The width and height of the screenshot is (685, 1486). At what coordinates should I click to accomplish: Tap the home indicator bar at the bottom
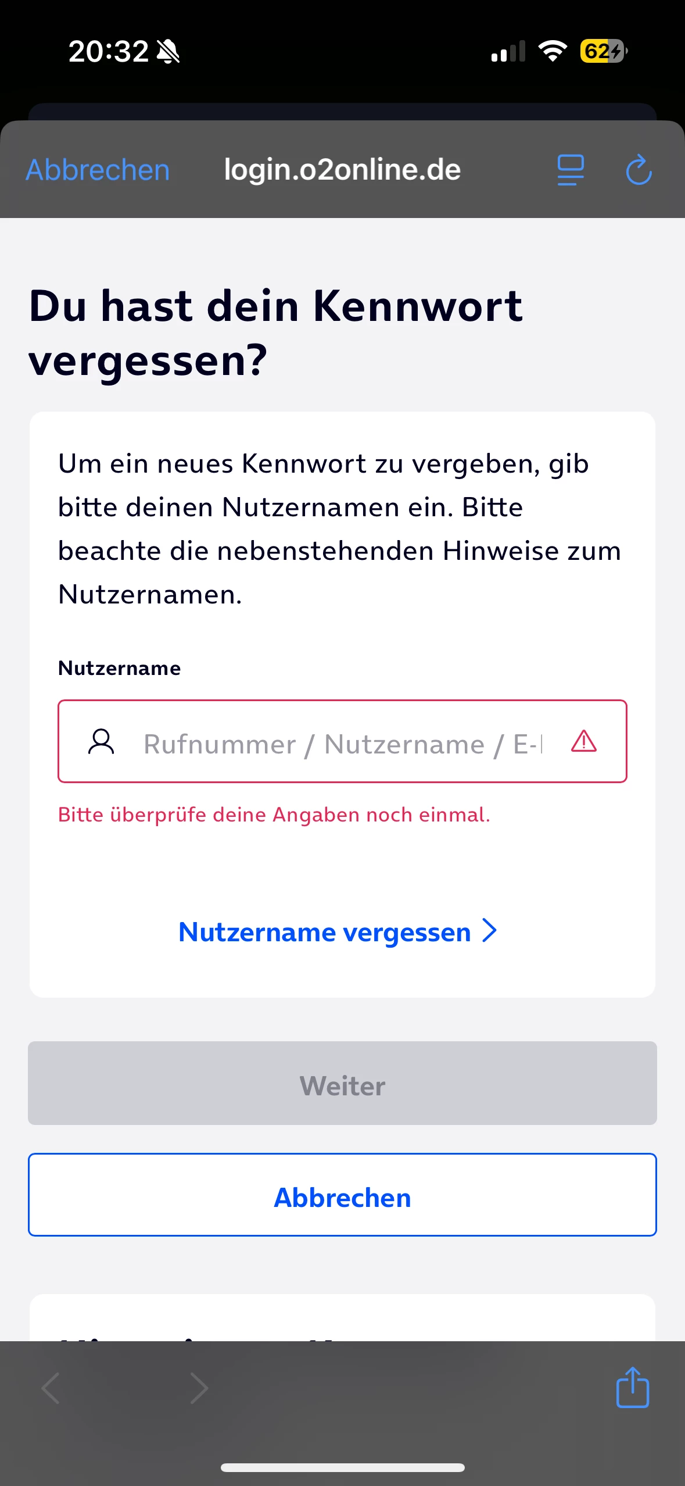point(342,1467)
